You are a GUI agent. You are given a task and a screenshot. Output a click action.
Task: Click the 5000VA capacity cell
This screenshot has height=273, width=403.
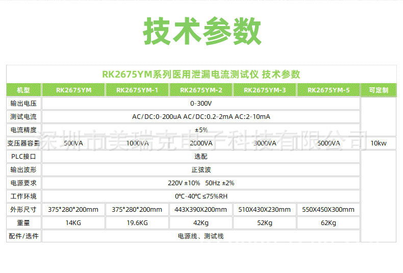329,143
